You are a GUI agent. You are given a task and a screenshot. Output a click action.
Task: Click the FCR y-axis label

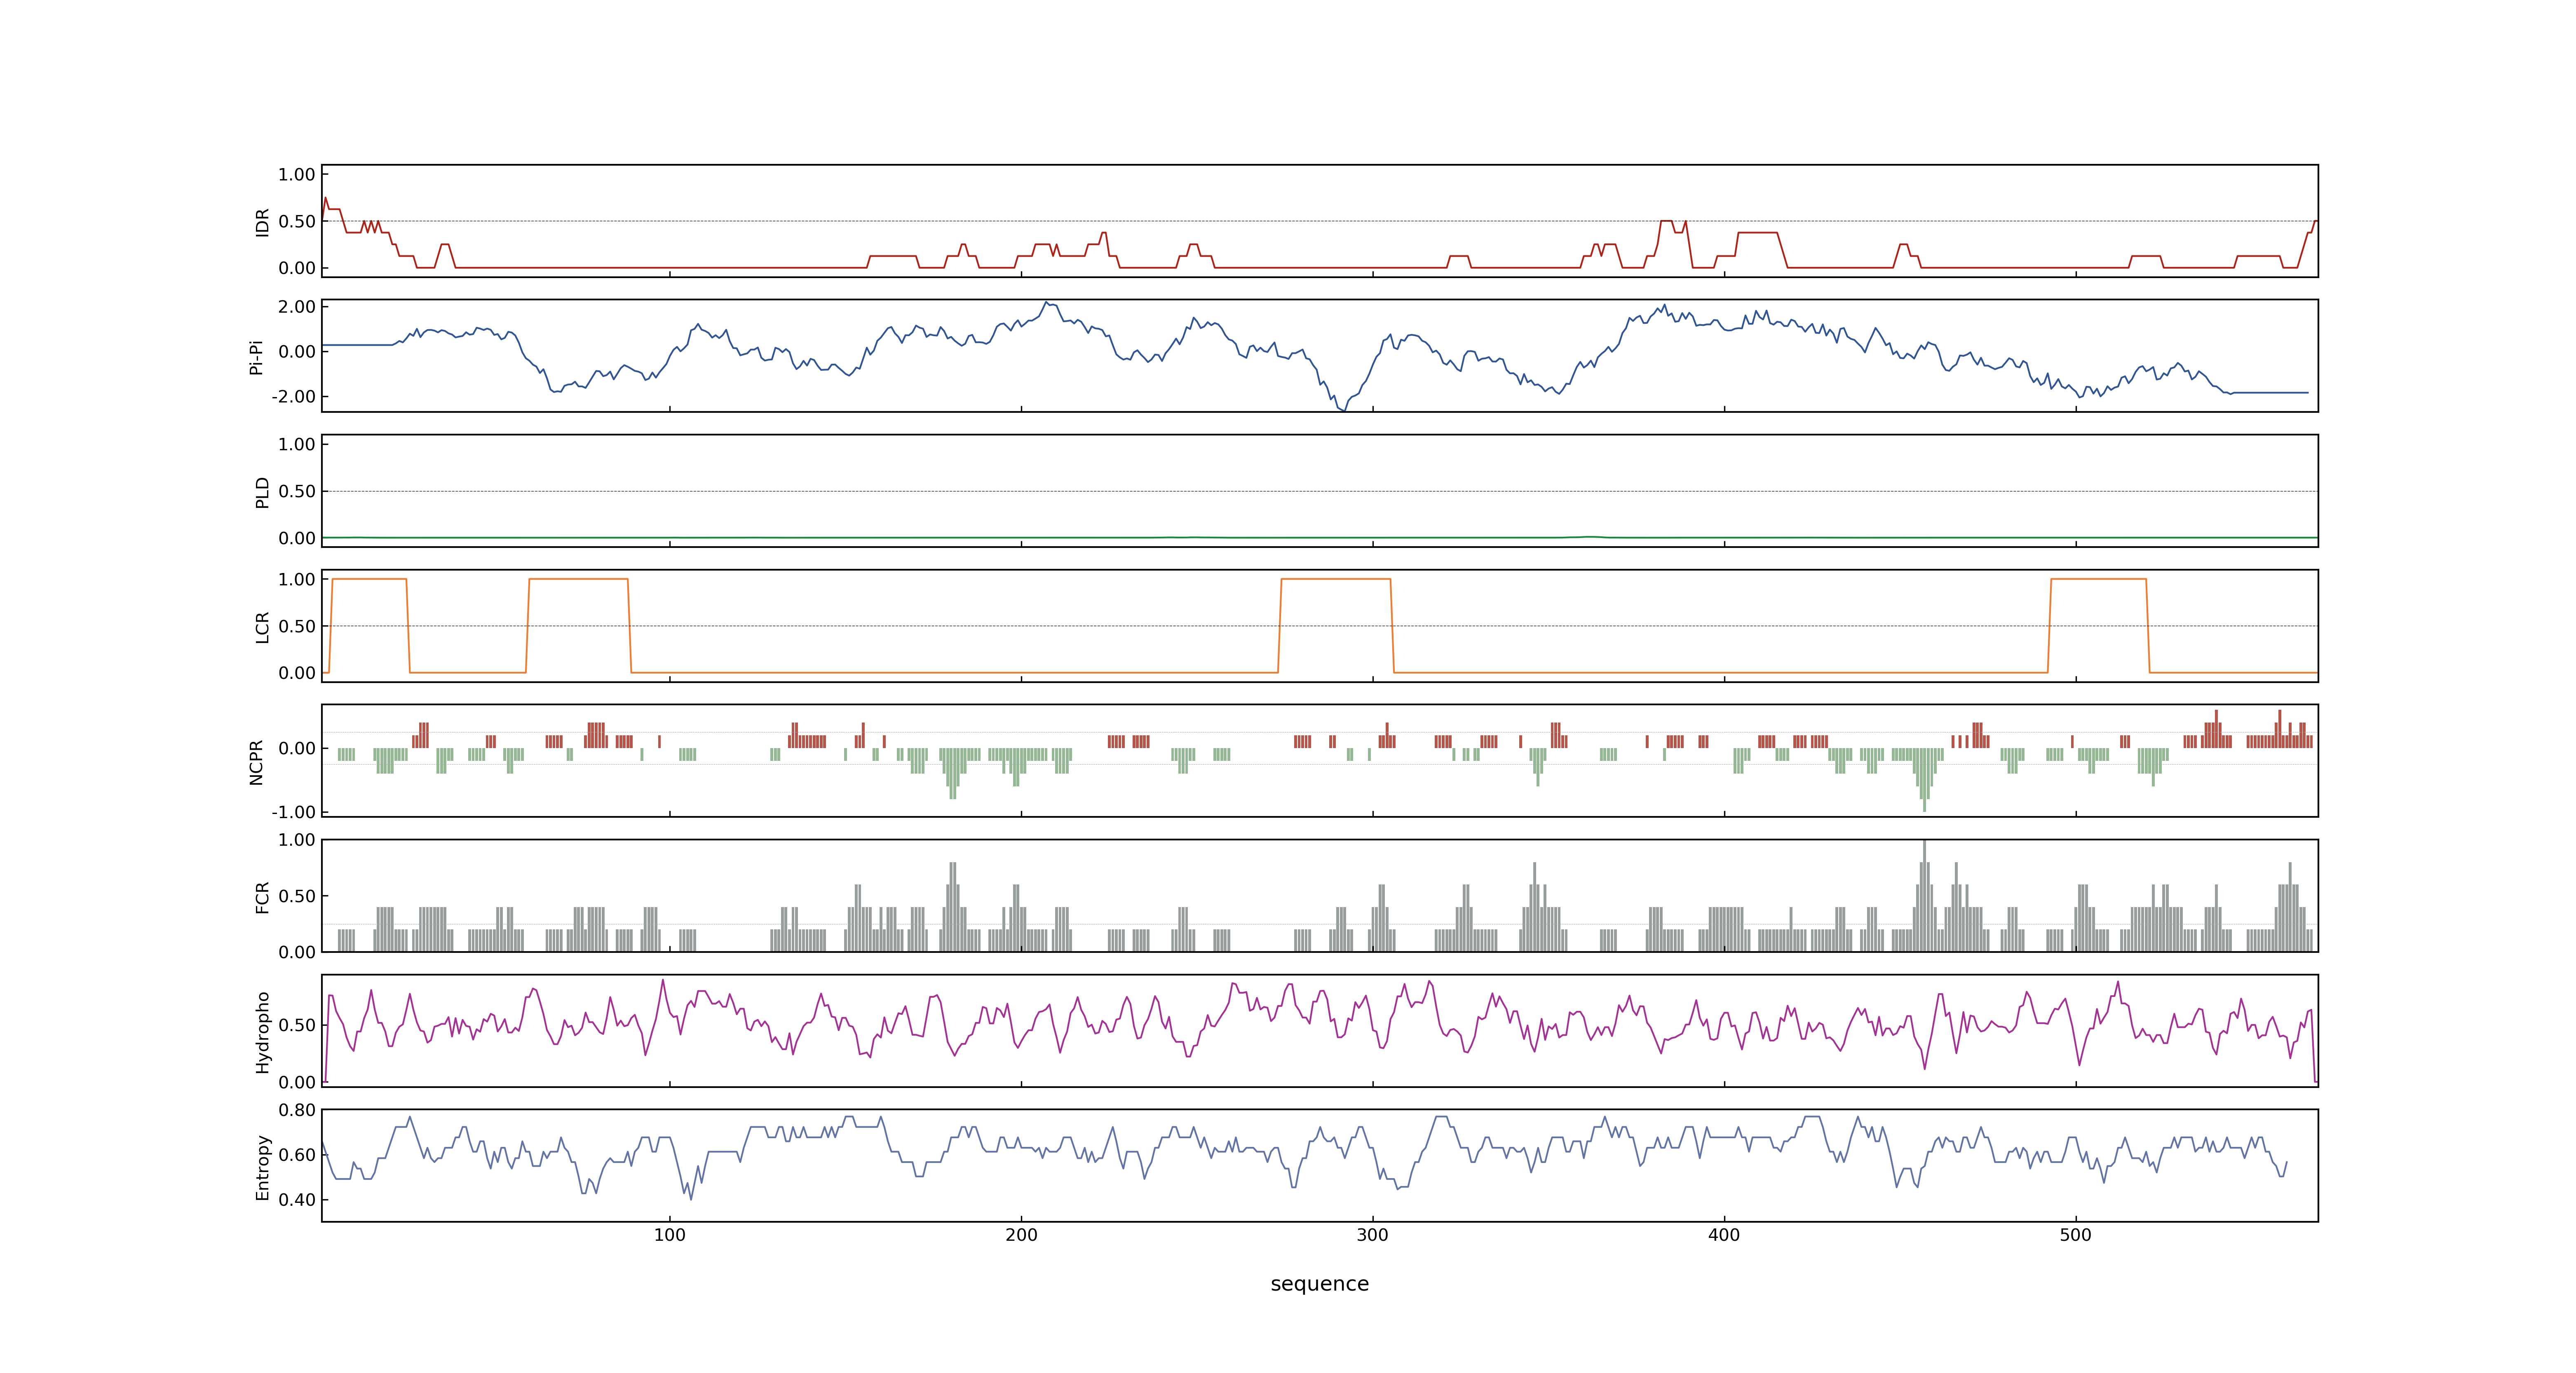tap(263, 896)
